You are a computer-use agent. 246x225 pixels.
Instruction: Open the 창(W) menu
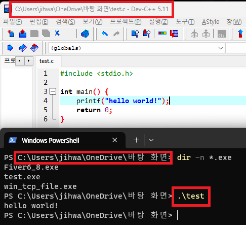[x=234, y=22]
